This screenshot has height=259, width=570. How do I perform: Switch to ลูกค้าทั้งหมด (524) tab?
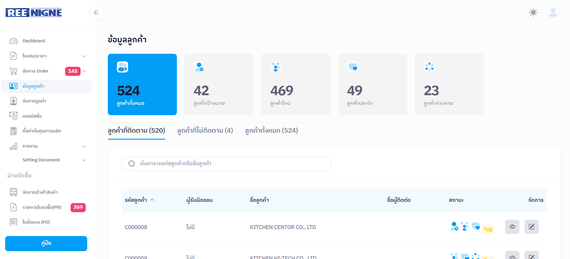click(x=272, y=131)
